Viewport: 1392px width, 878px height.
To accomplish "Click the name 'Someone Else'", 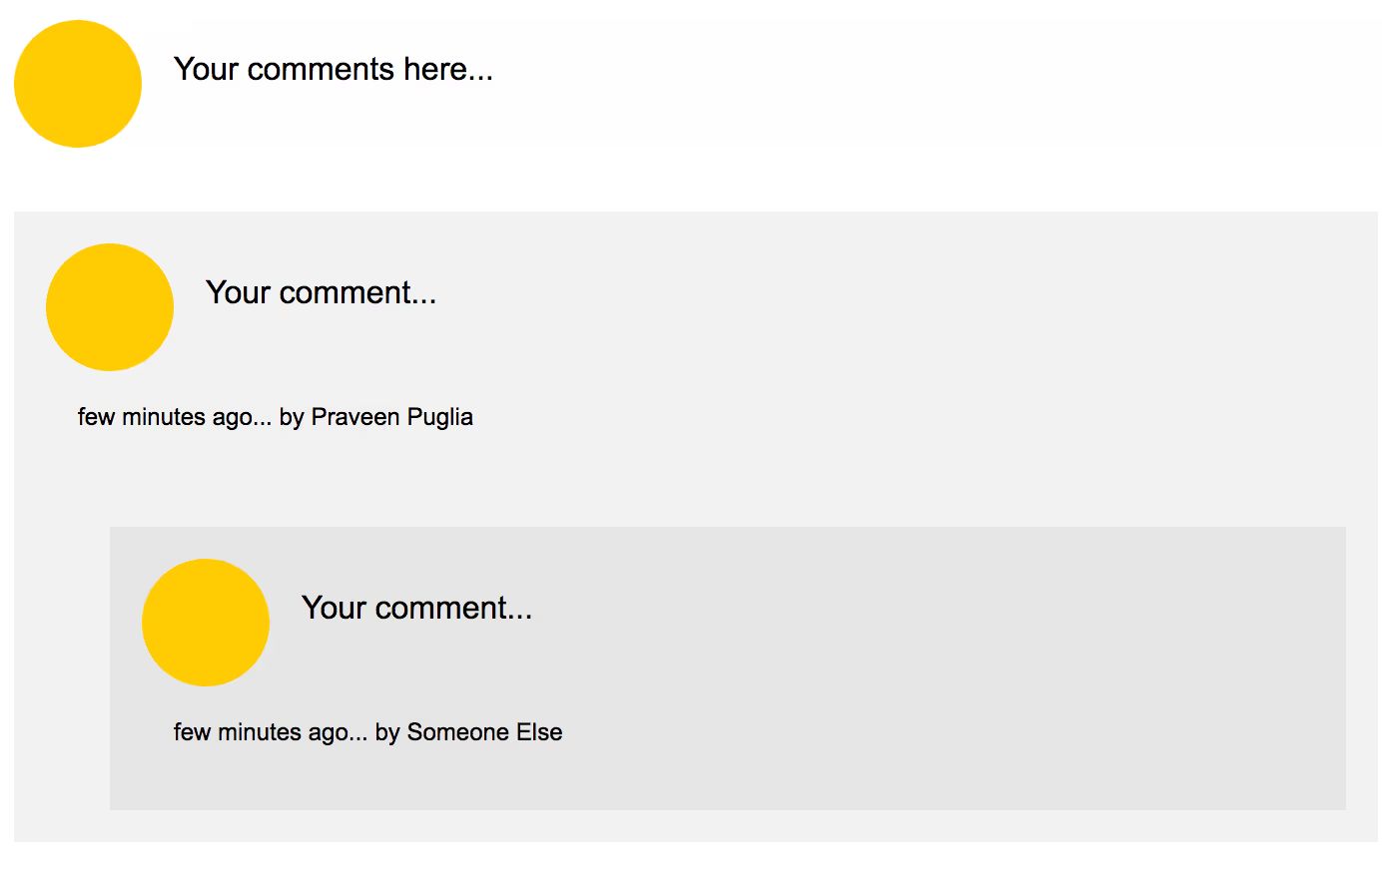I will click(484, 732).
